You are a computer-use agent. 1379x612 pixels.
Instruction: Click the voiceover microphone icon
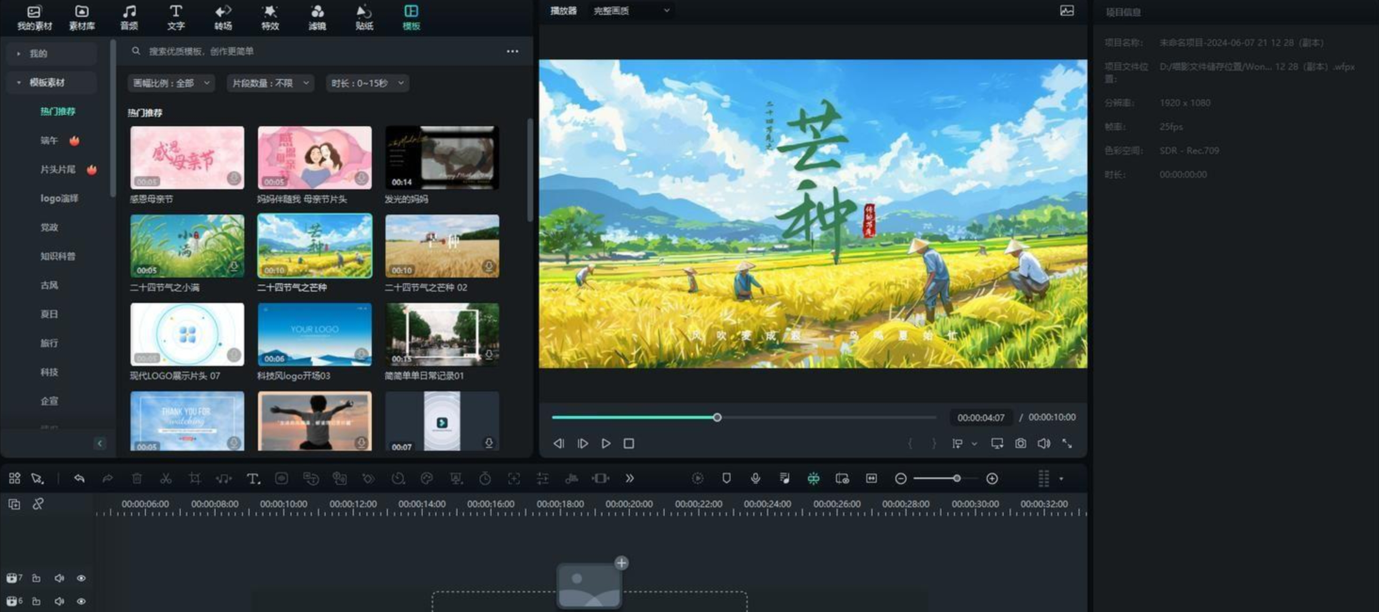755,478
